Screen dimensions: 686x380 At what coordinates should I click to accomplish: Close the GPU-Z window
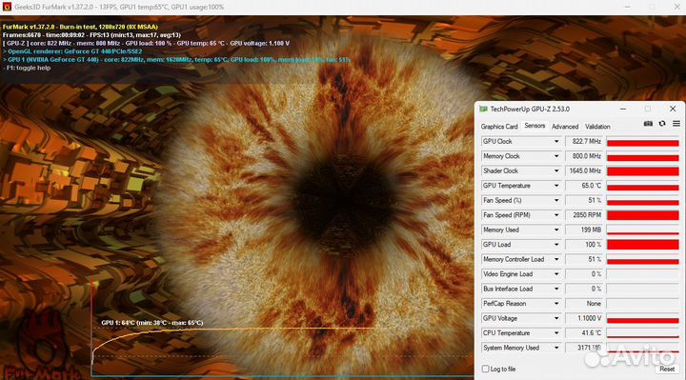point(673,109)
